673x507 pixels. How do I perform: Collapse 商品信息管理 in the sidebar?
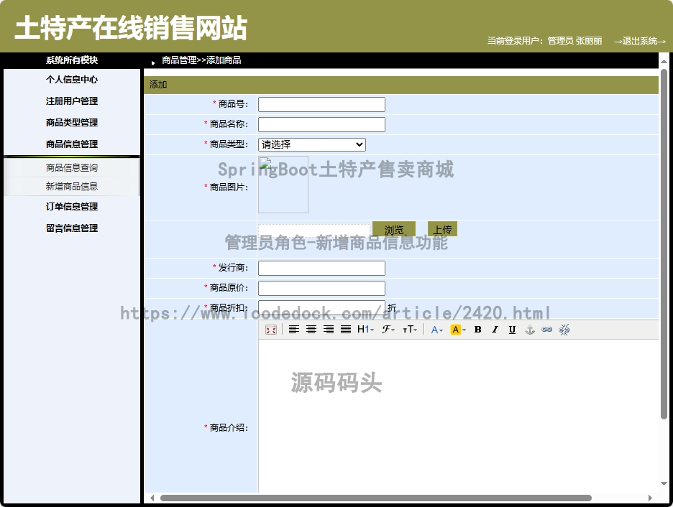tap(72, 144)
